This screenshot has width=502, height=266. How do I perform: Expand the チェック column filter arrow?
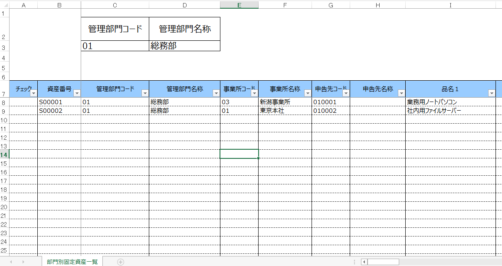[x=33, y=93]
